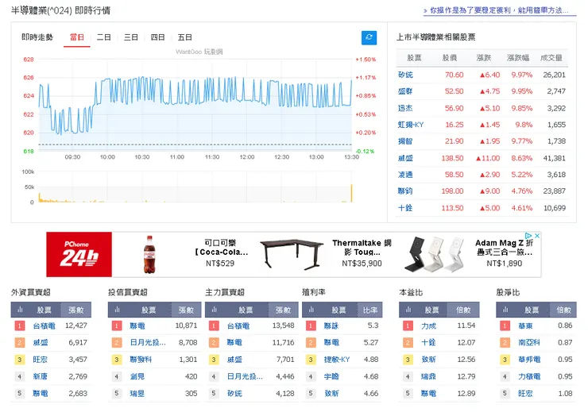Viewport: 588px width, 412px height.
Task: Open 聯詠 in 殖利率 ranking
Action: [x=331, y=325]
